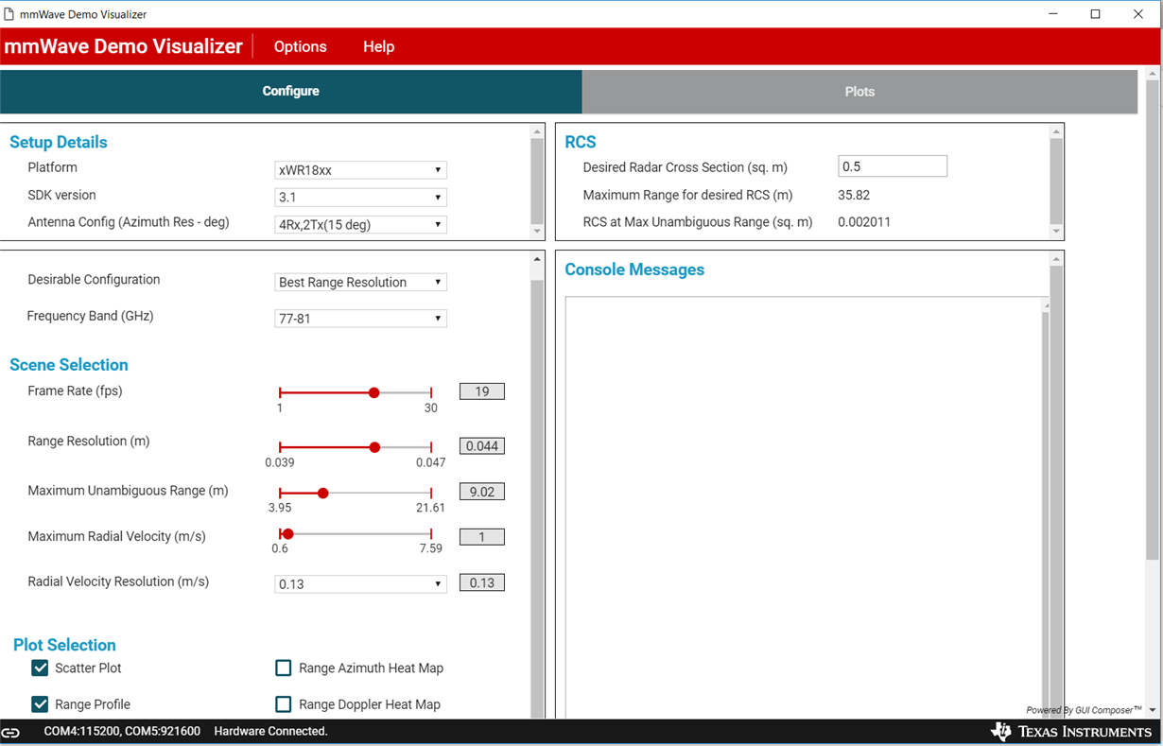Click the connection link icon in status bar
1163x746 pixels.
10,732
